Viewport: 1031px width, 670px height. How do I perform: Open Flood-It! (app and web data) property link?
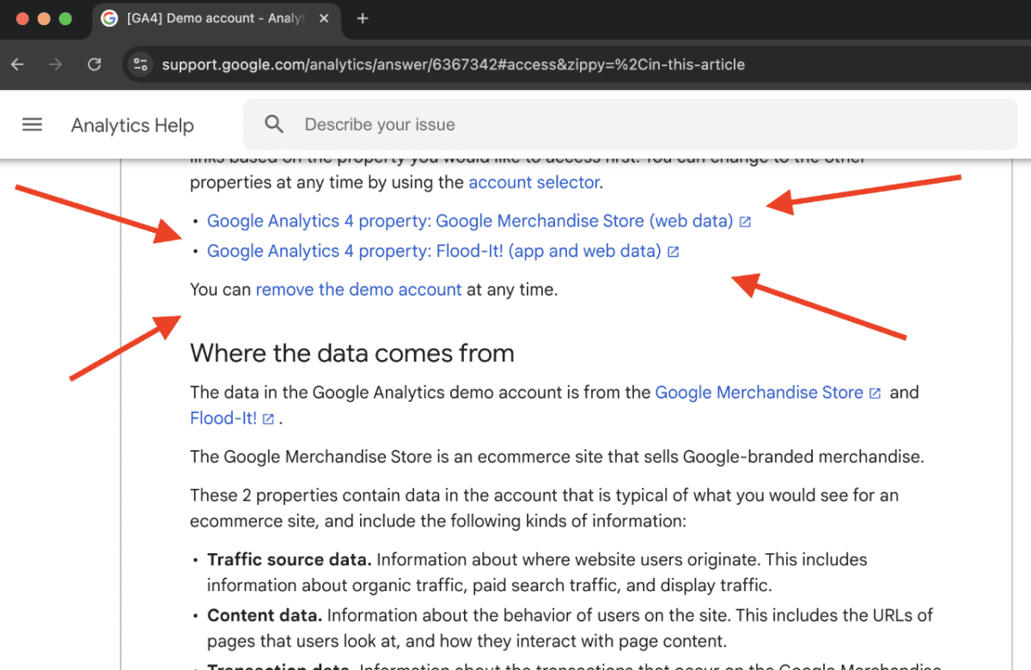[x=434, y=251]
